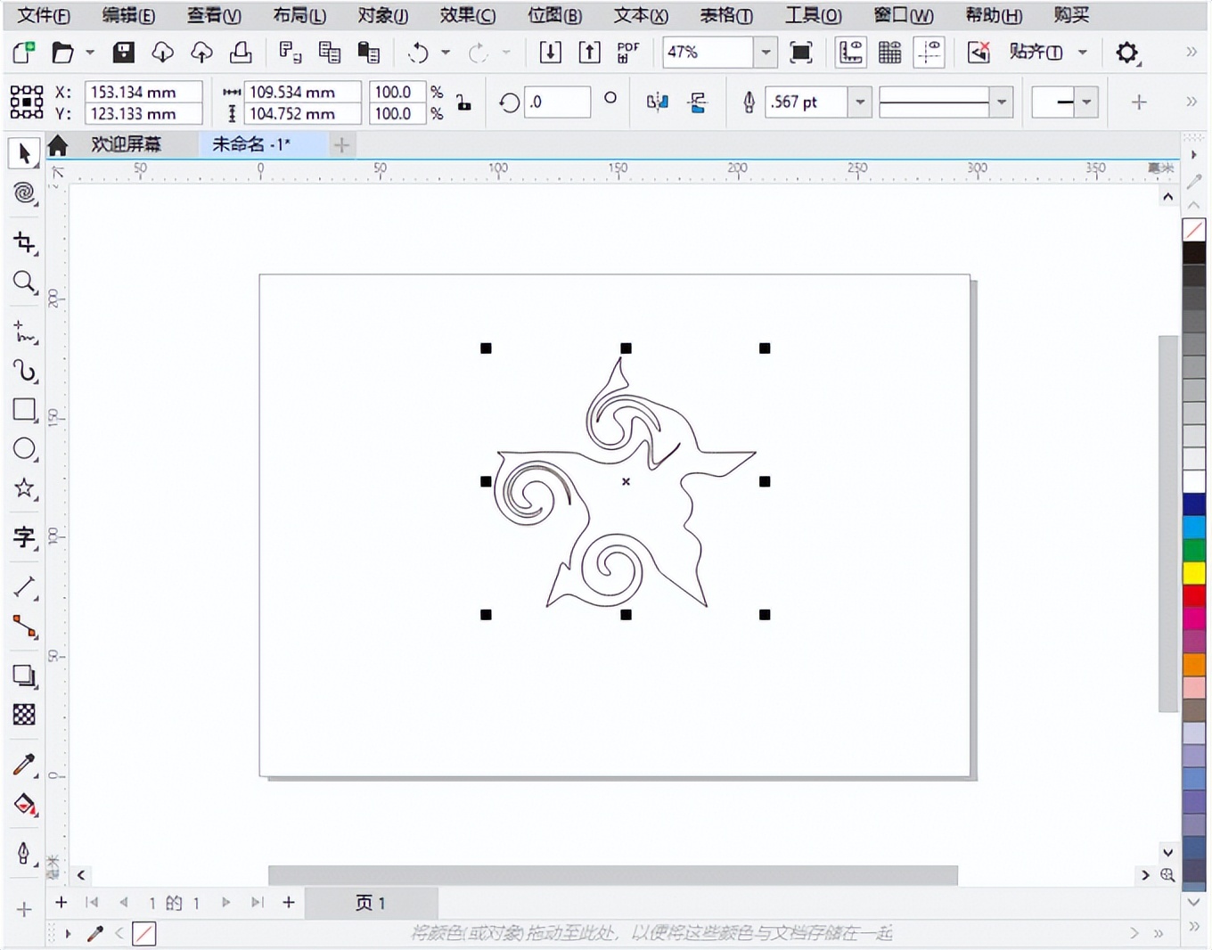Click the 页 1 page tab
Screen dimensions: 1212x950
[371, 903]
